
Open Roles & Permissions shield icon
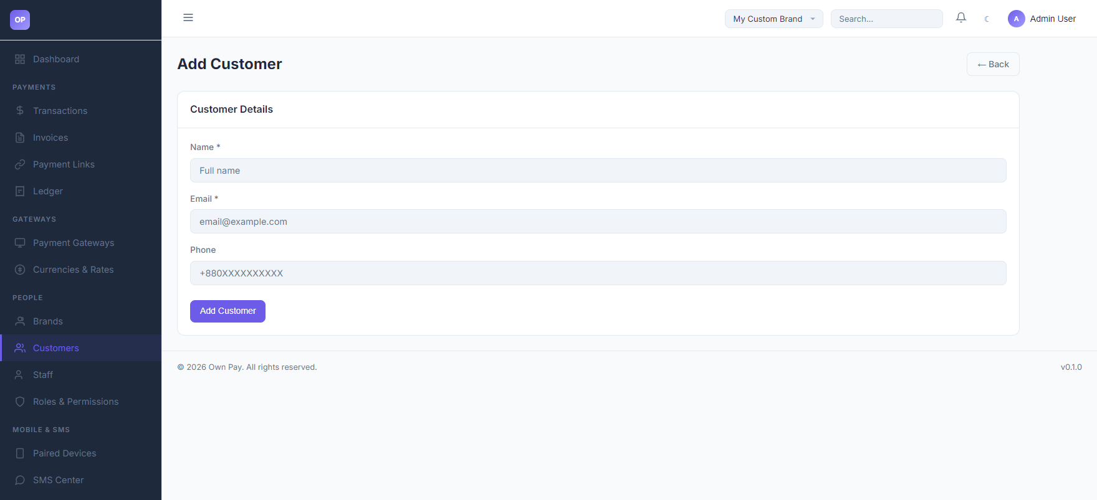[20, 402]
